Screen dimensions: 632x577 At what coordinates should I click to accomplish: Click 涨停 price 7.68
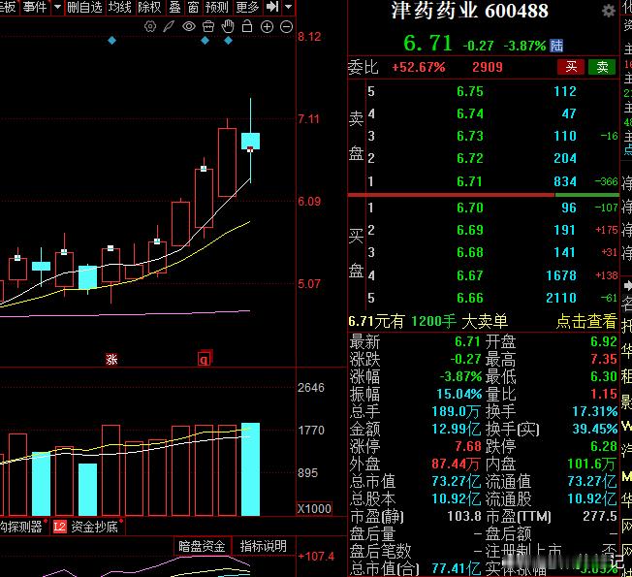468,446
